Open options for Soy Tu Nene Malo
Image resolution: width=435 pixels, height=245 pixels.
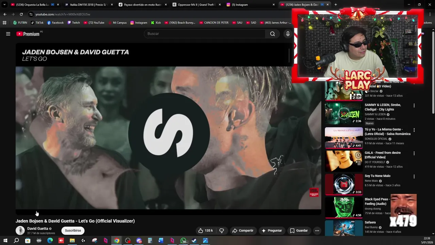tap(414, 177)
